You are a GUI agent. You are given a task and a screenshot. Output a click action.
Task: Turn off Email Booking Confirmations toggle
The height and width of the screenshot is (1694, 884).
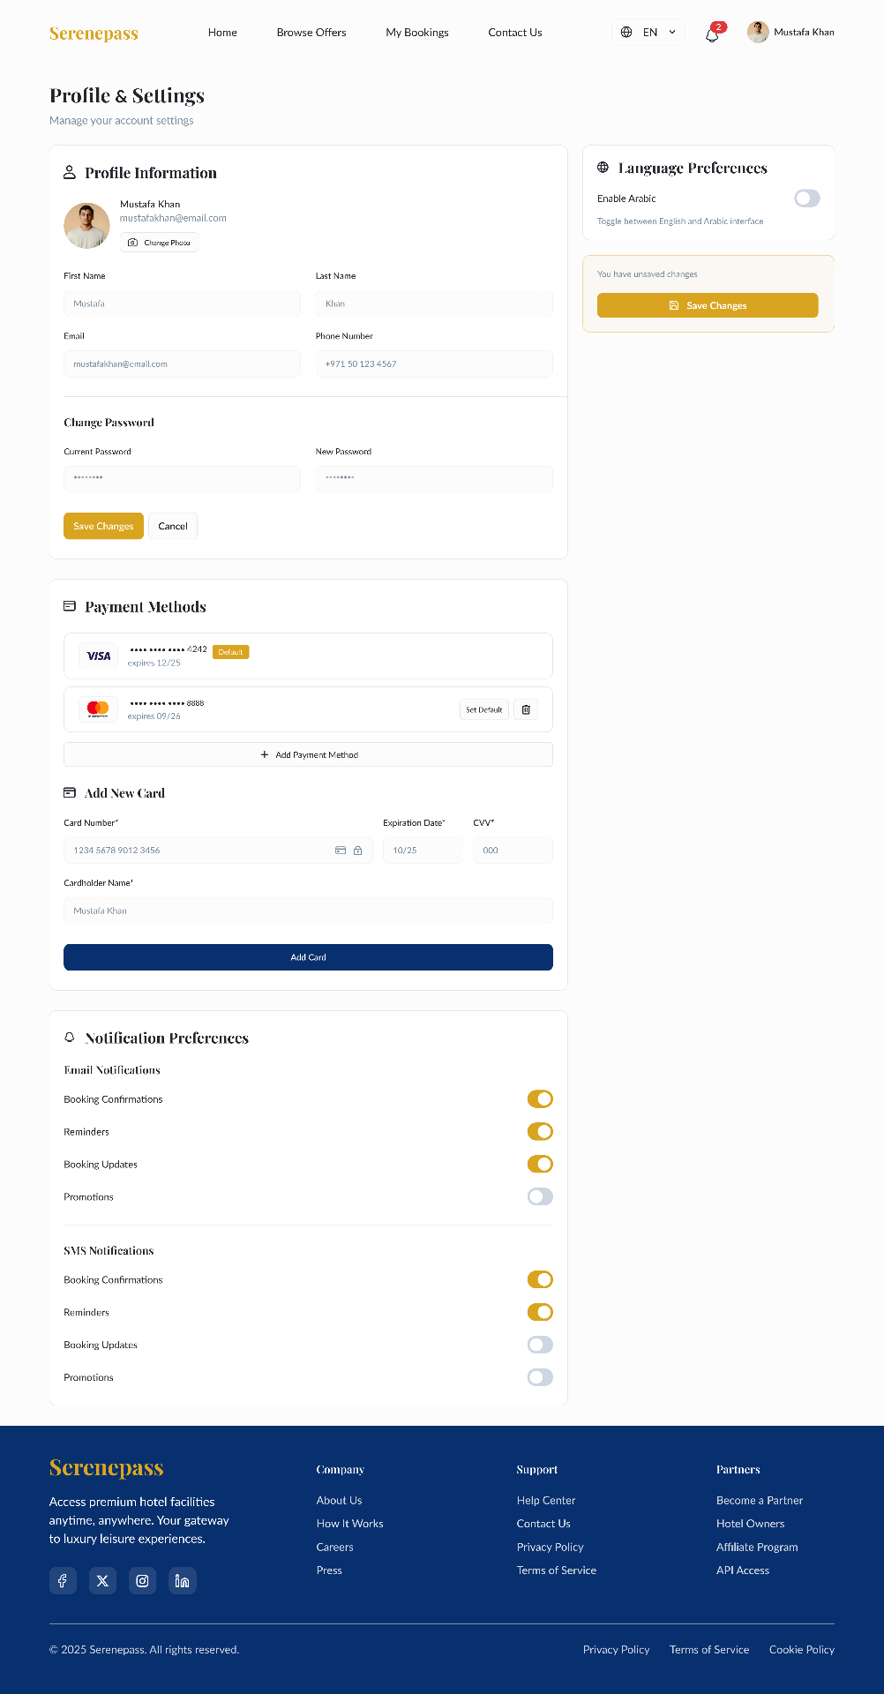[x=540, y=1098]
